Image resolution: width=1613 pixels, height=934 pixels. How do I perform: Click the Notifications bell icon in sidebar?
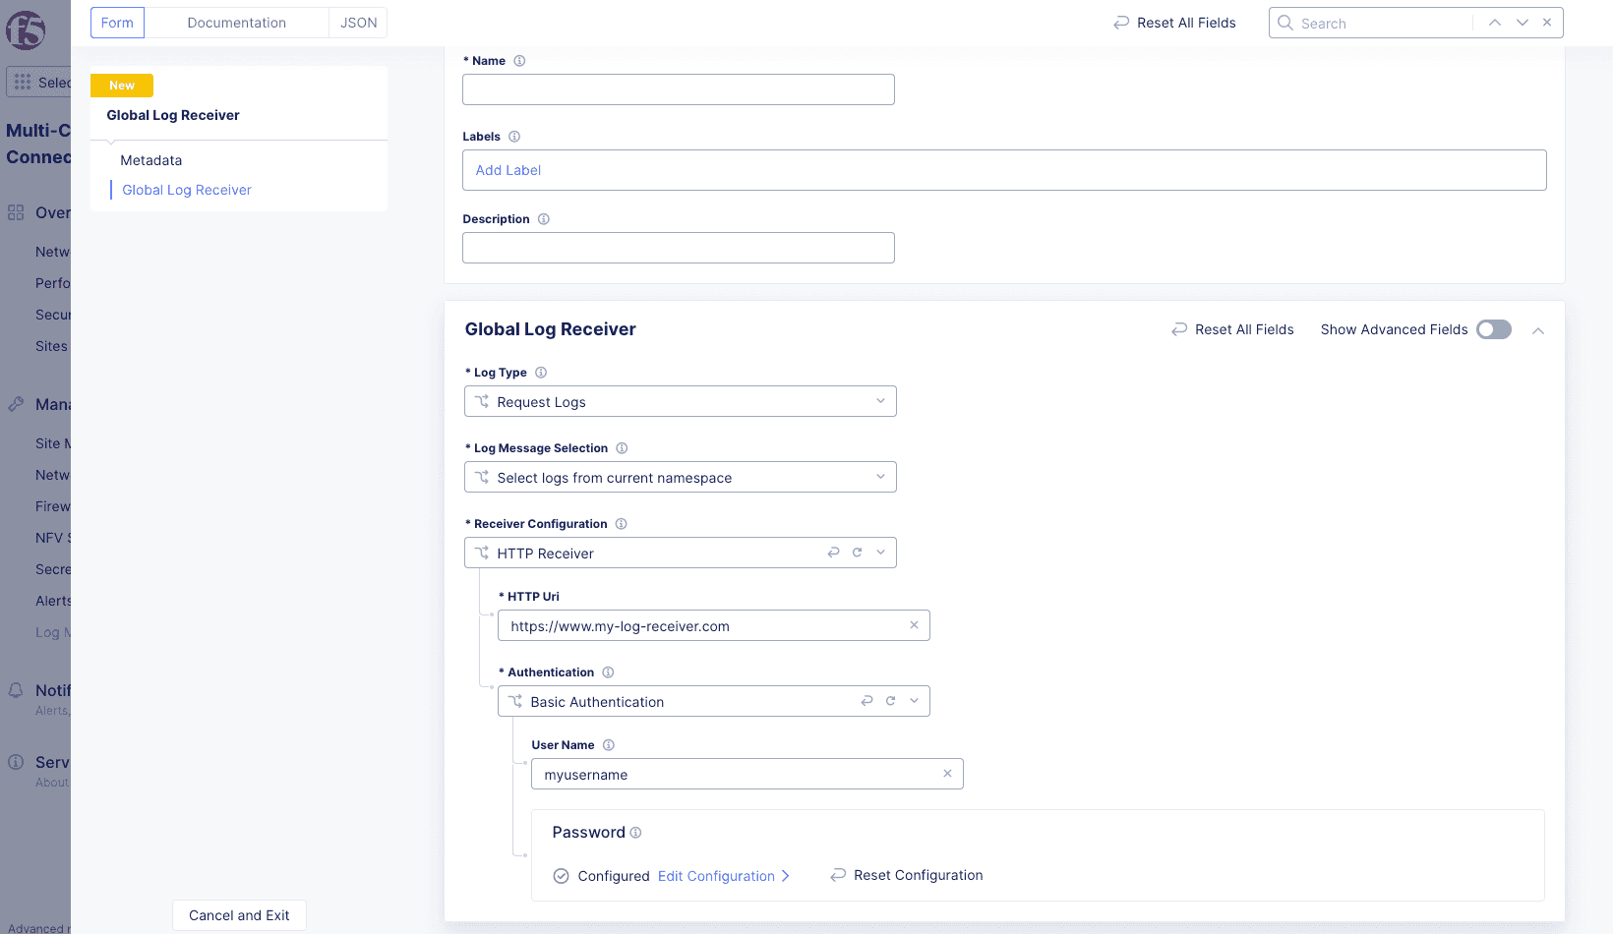[x=17, y=690]
